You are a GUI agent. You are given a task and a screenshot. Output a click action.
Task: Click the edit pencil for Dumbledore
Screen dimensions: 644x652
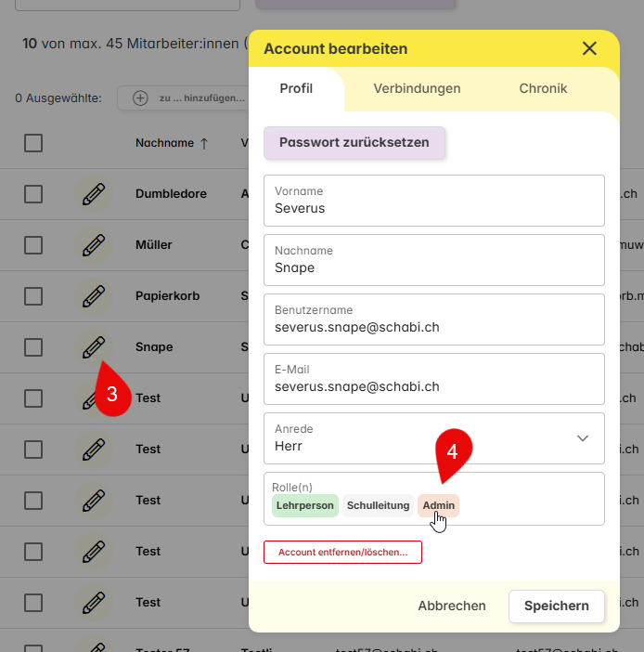pyautogui.click(x=94, y=194)
